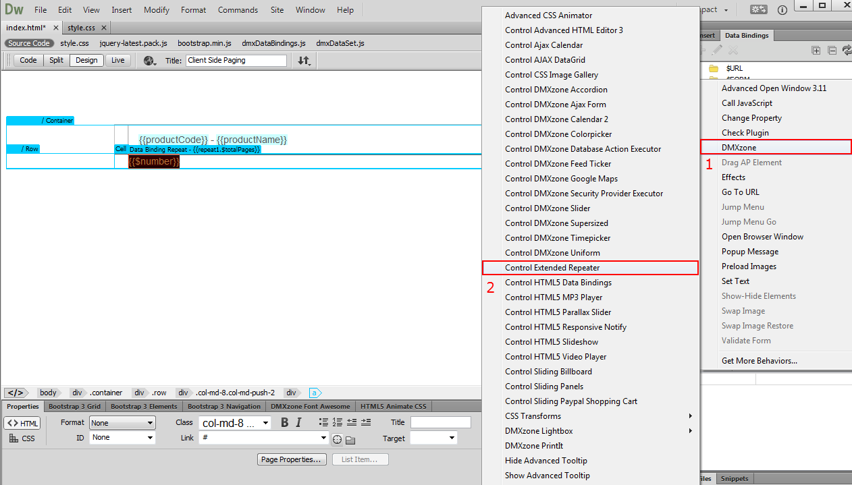
Task: Select the {{$number}} binding in design view
Action: click(154, 161)
